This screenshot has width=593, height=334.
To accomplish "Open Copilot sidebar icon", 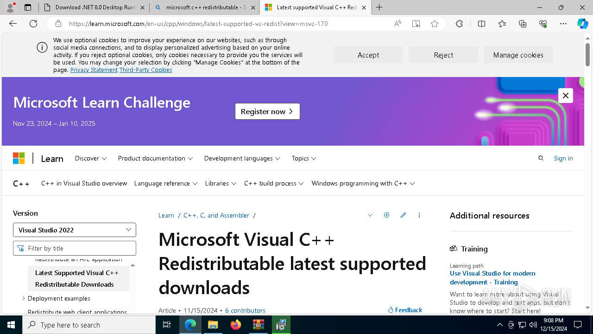I will click(582, 24).
